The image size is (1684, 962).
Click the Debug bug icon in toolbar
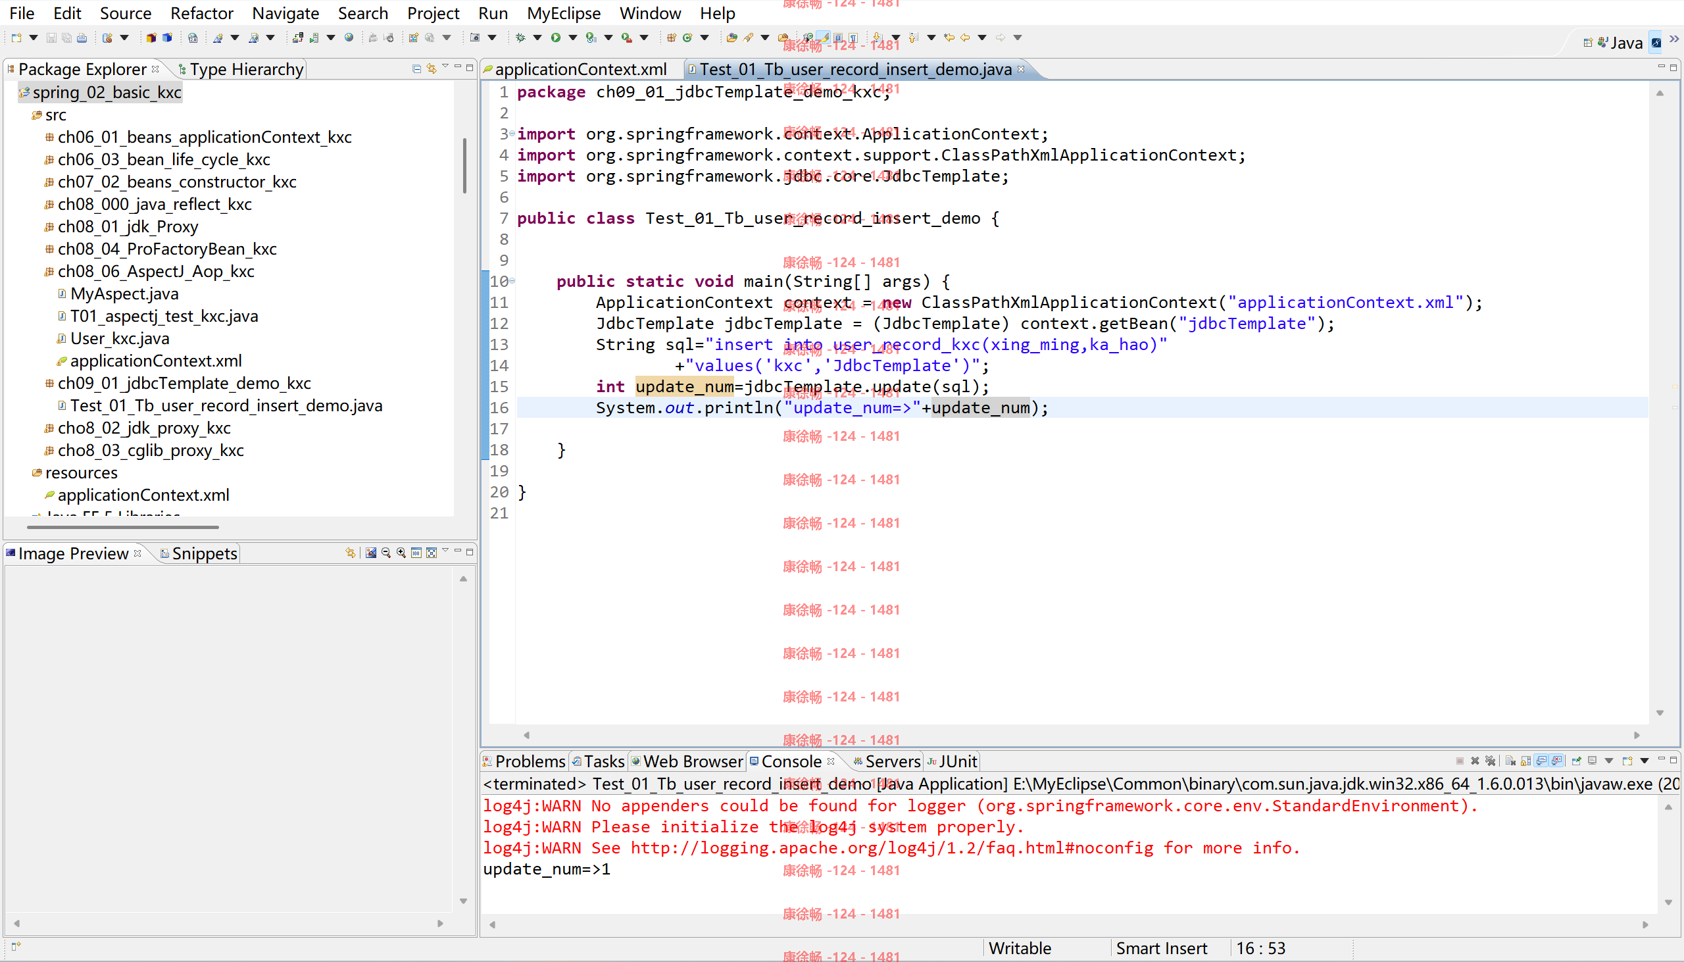click(x=520, y=38)
